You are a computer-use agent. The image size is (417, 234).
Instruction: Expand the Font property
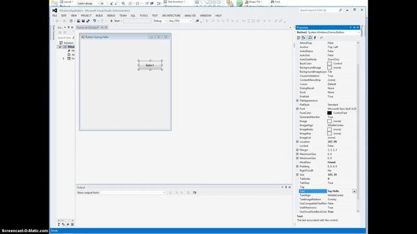coord(297,109)
